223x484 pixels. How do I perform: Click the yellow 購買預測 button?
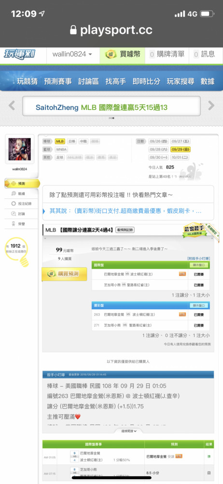(65, 274)
